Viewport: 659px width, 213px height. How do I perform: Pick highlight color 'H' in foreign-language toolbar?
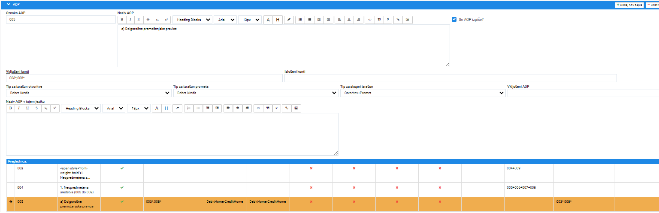click(x=166, y=109)
